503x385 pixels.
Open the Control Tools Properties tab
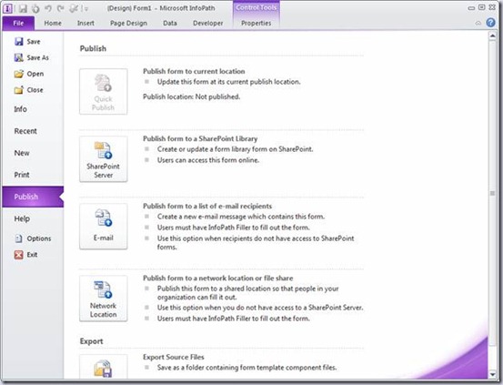(x=256, y=23)
